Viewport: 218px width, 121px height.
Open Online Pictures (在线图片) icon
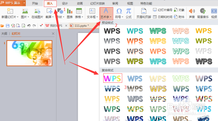point(37,11)
